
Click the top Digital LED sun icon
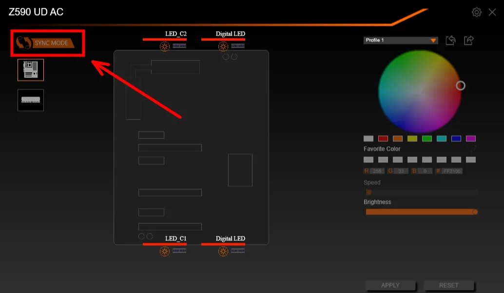pos(223,46)
